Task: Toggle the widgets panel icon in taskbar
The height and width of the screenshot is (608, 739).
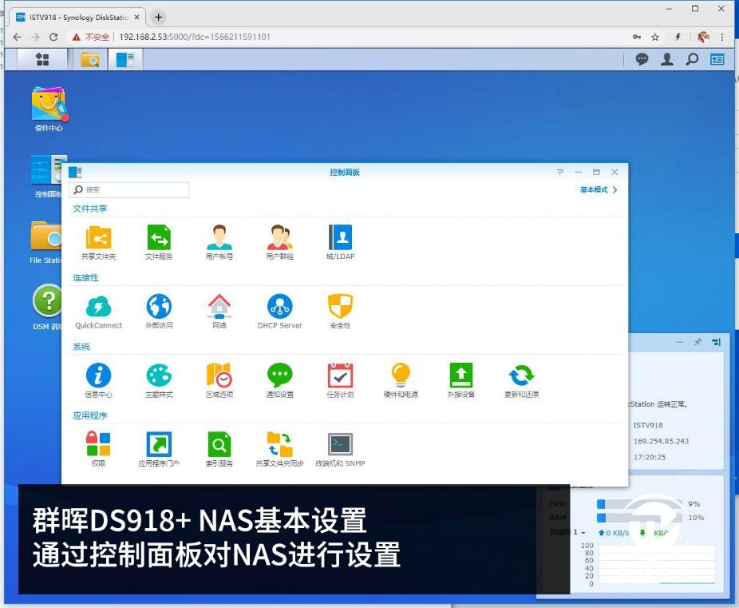Action: click(x=717, y=59)
